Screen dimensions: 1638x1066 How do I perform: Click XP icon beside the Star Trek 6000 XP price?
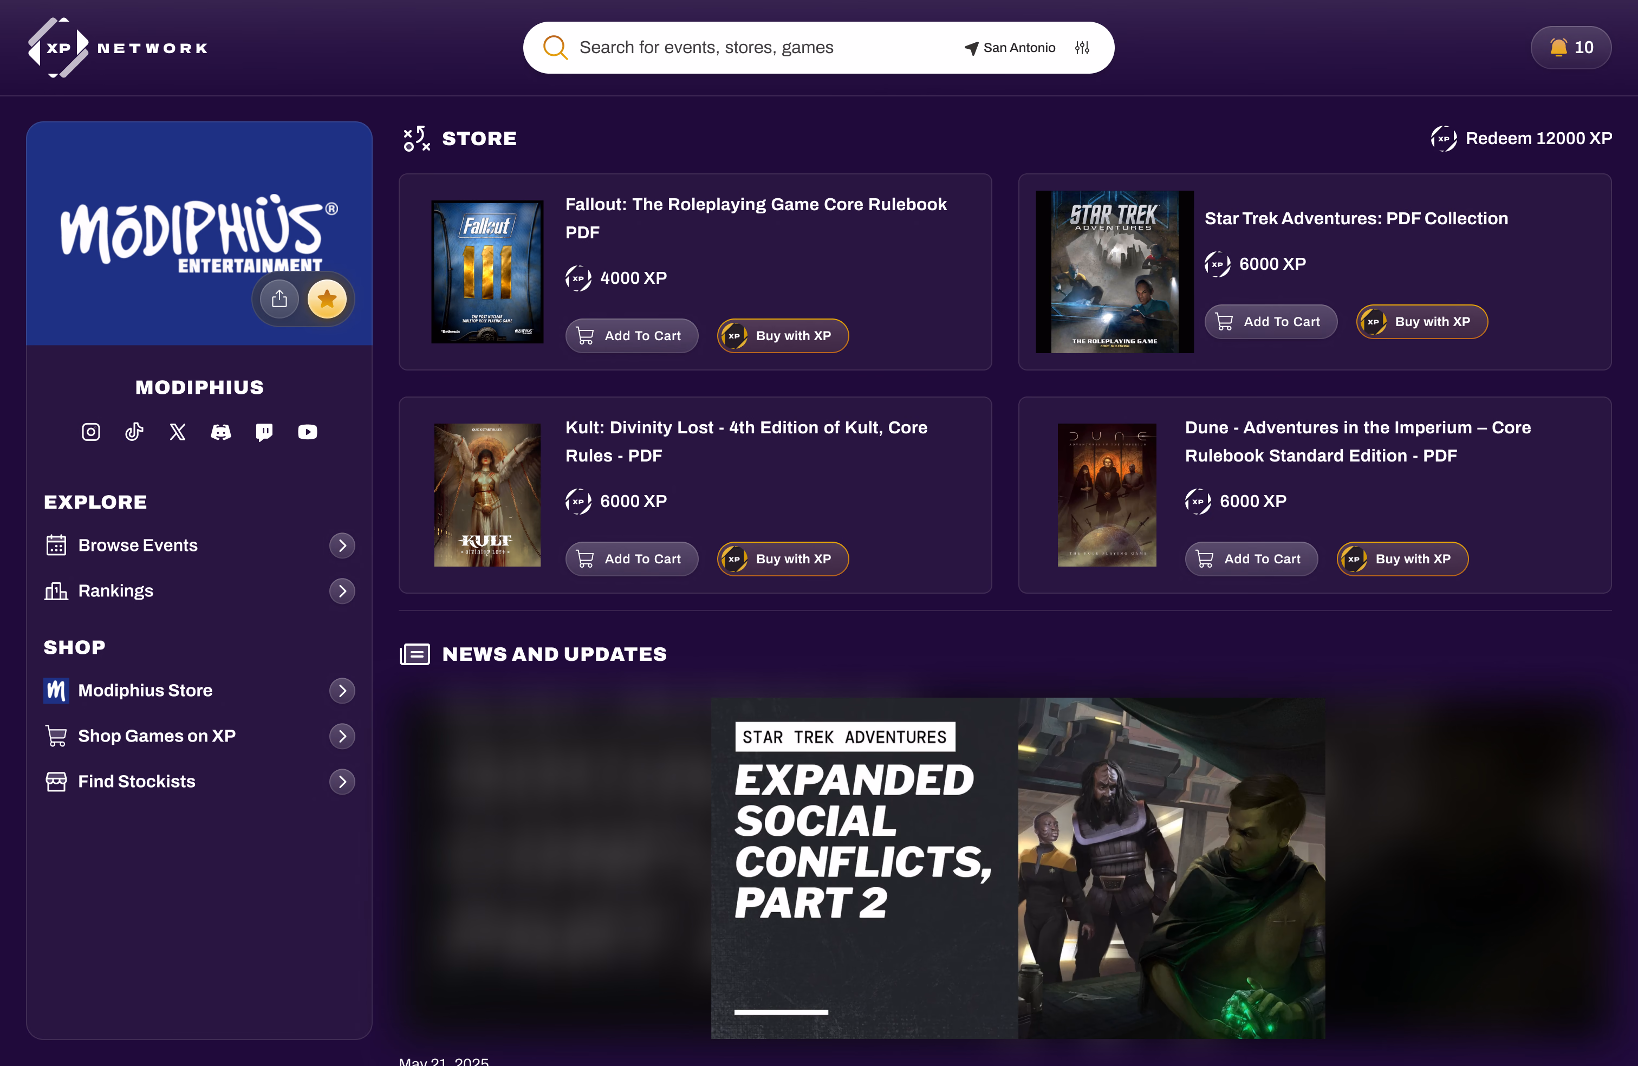(1218, 264)
